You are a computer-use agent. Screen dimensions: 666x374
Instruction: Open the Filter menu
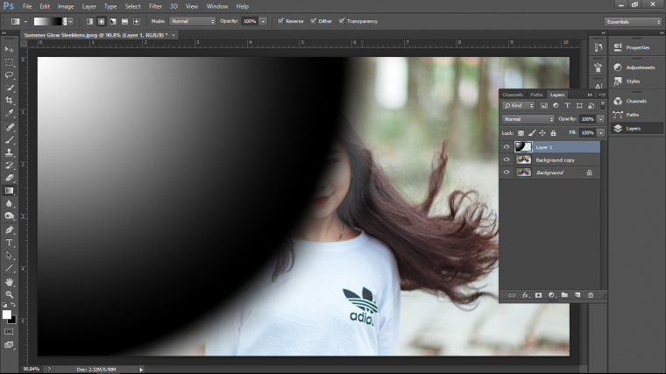(155, 6)
